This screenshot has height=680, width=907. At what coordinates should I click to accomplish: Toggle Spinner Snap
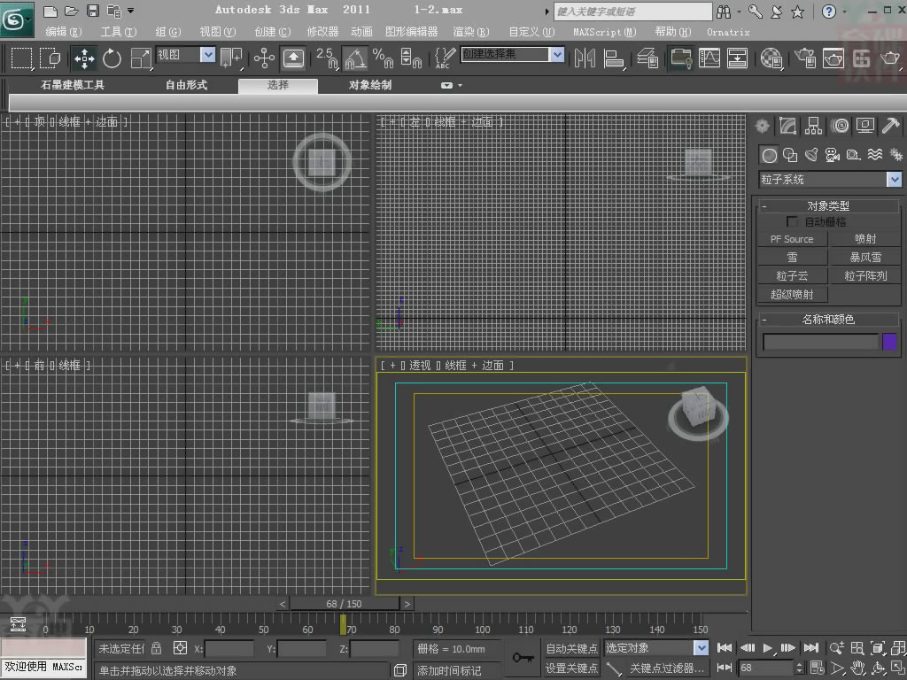click(411, 58)
